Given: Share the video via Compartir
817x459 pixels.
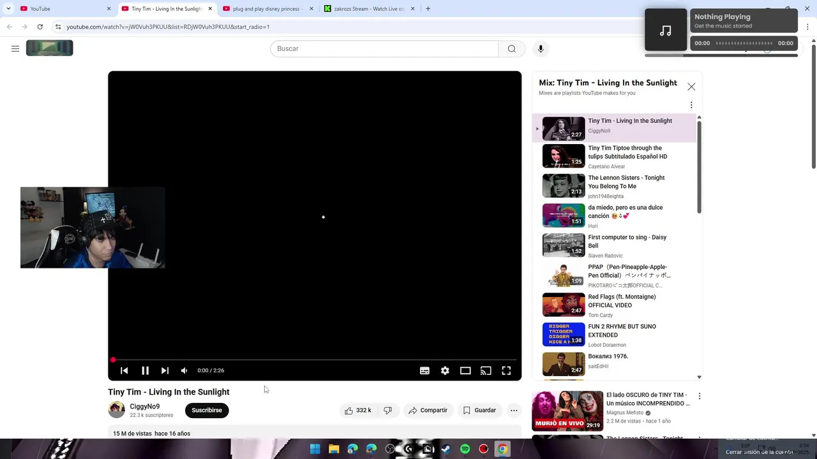Looking at the screenshot, I should (428, 411).
